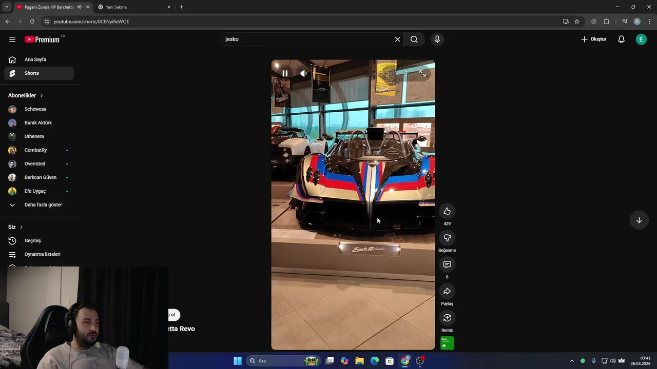
Task: Like the Short with thumbs up
Action: pos(447,211)
